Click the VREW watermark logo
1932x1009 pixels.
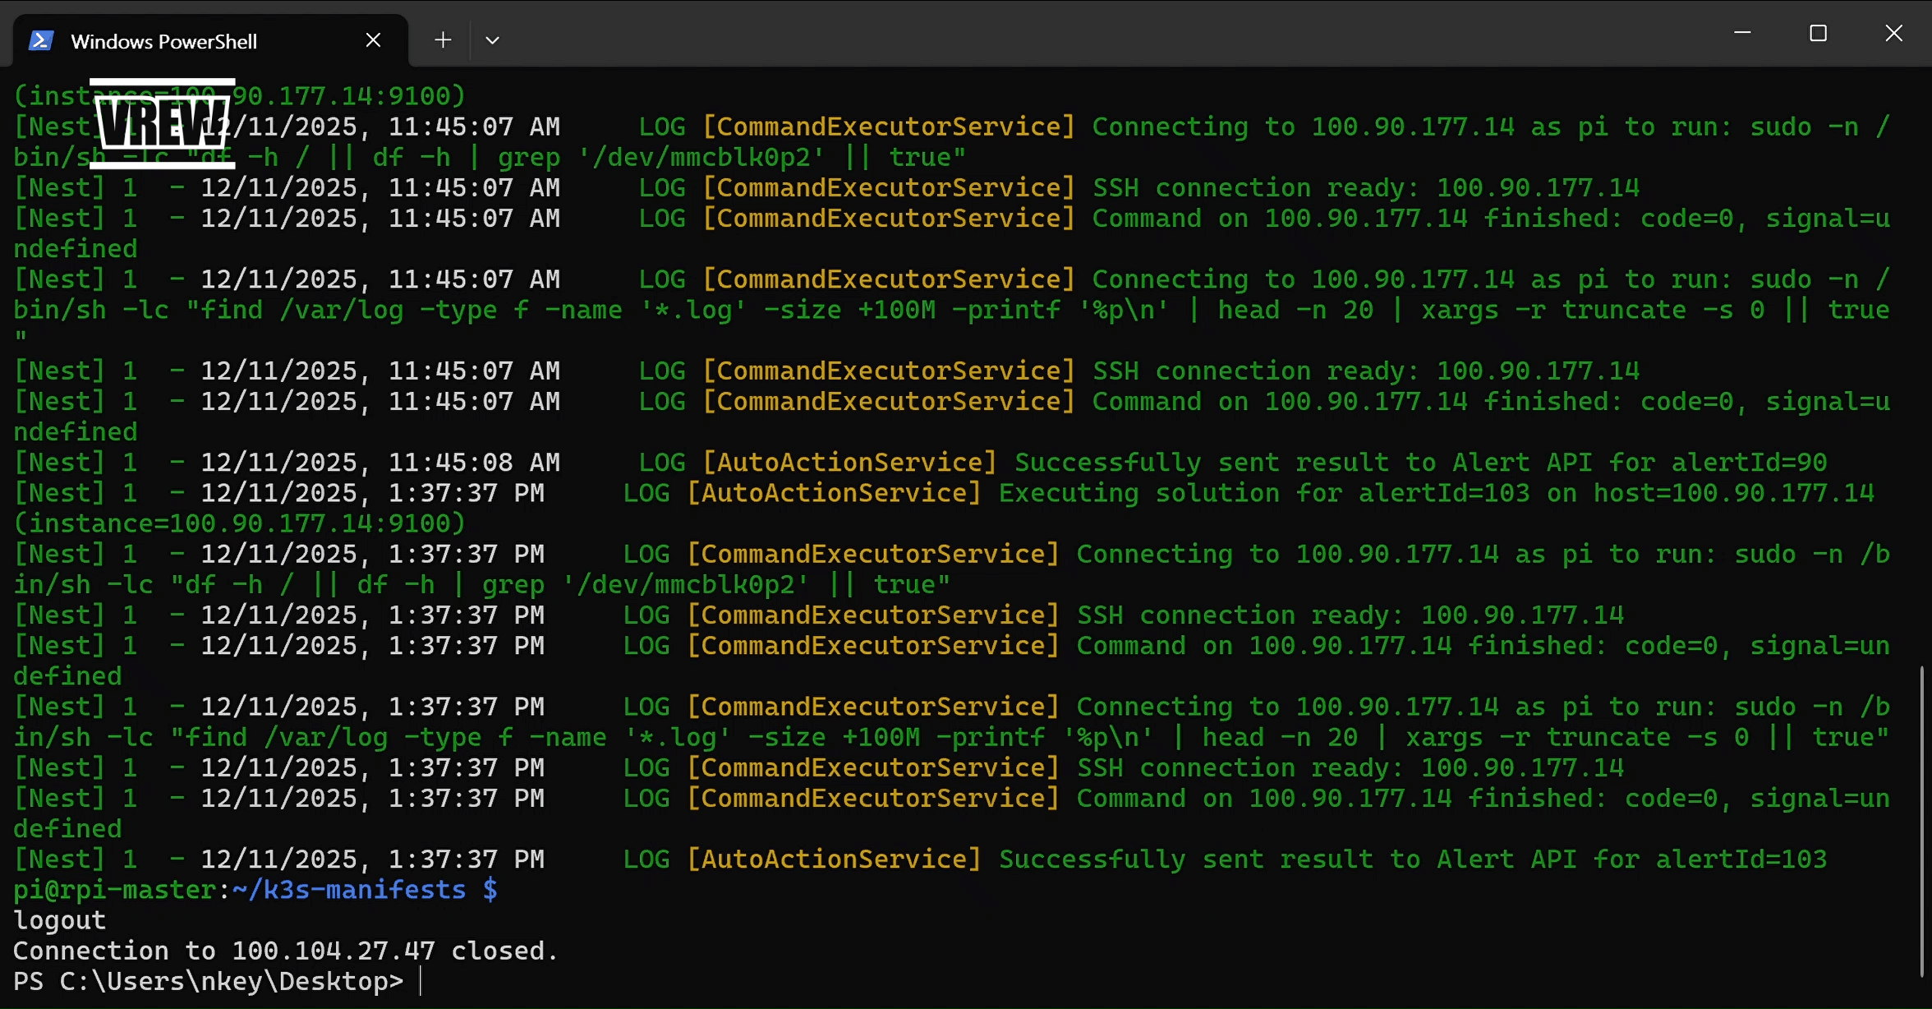click(162, 123)
